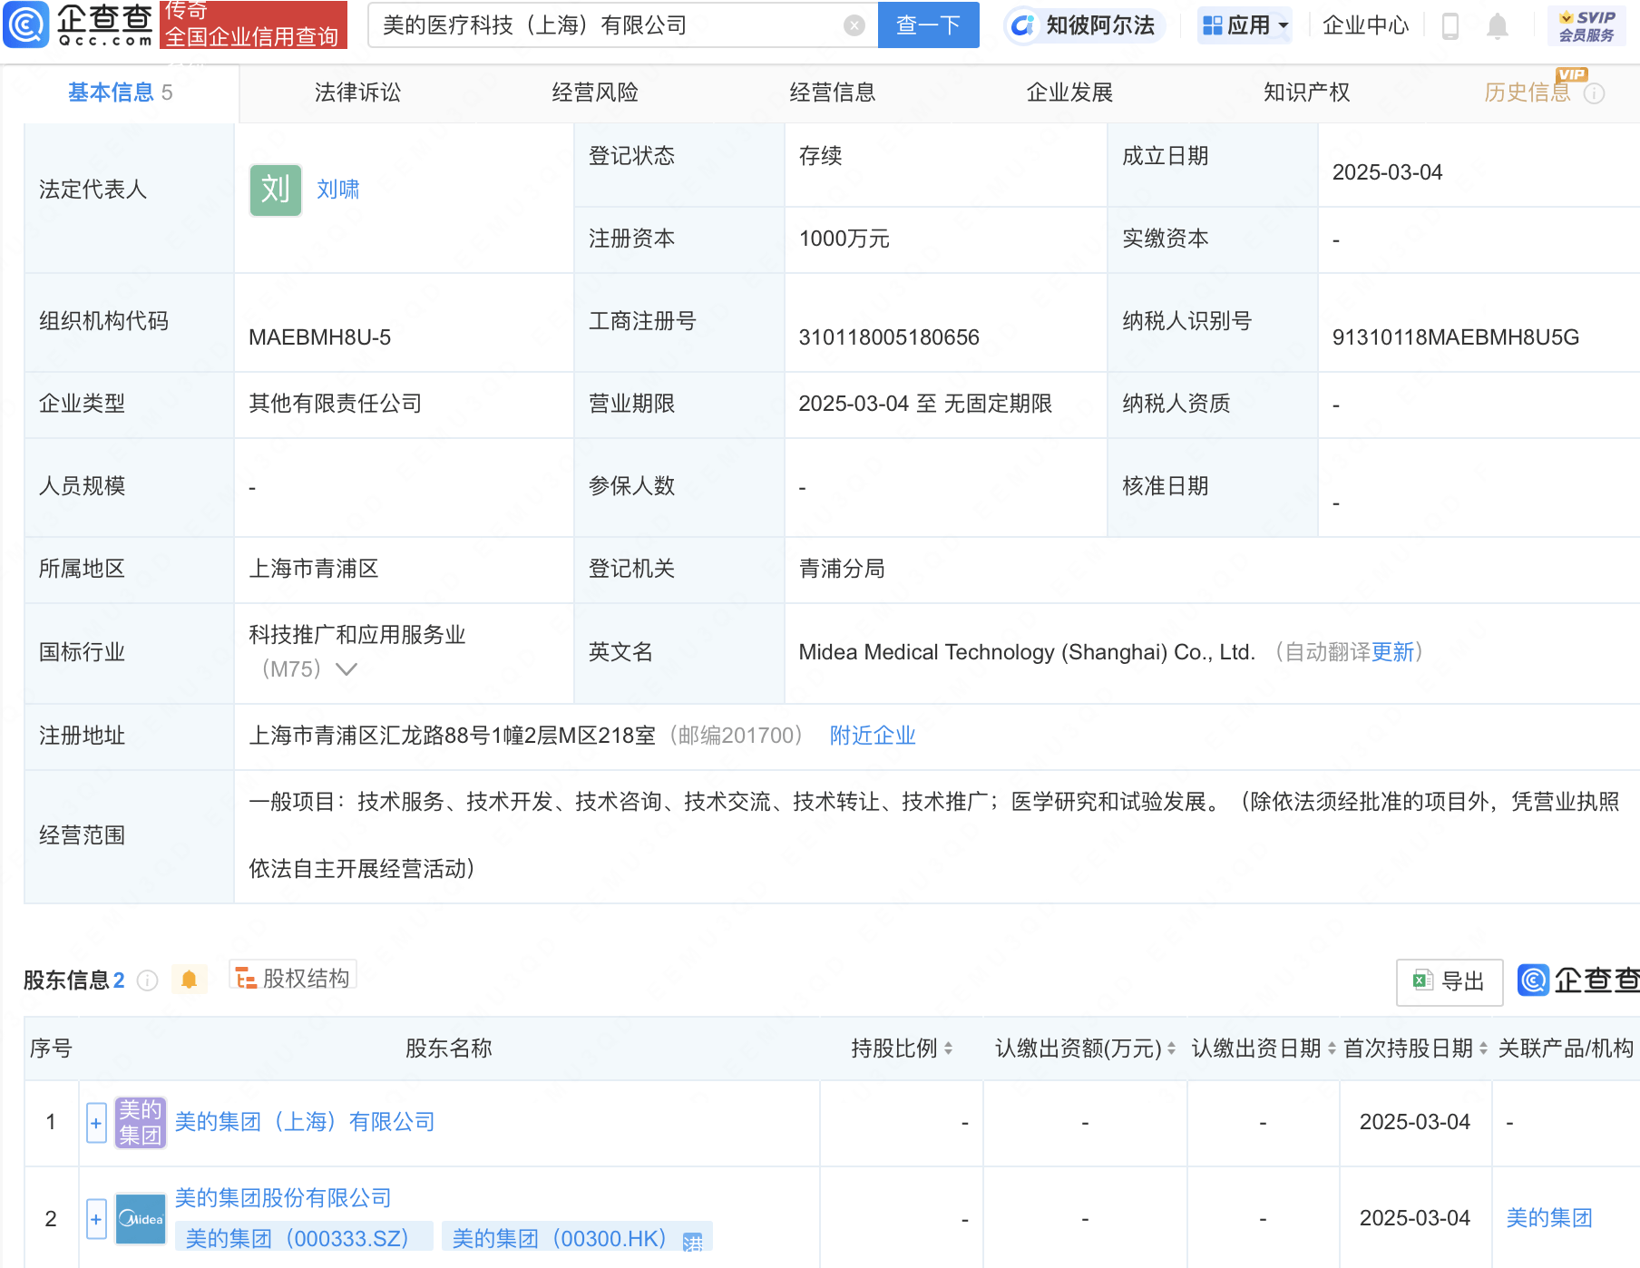Click the 成立日期 value 2025-03-04
The height and width of the screenshot is (1268, 1640).
(x=1387, y=172)
